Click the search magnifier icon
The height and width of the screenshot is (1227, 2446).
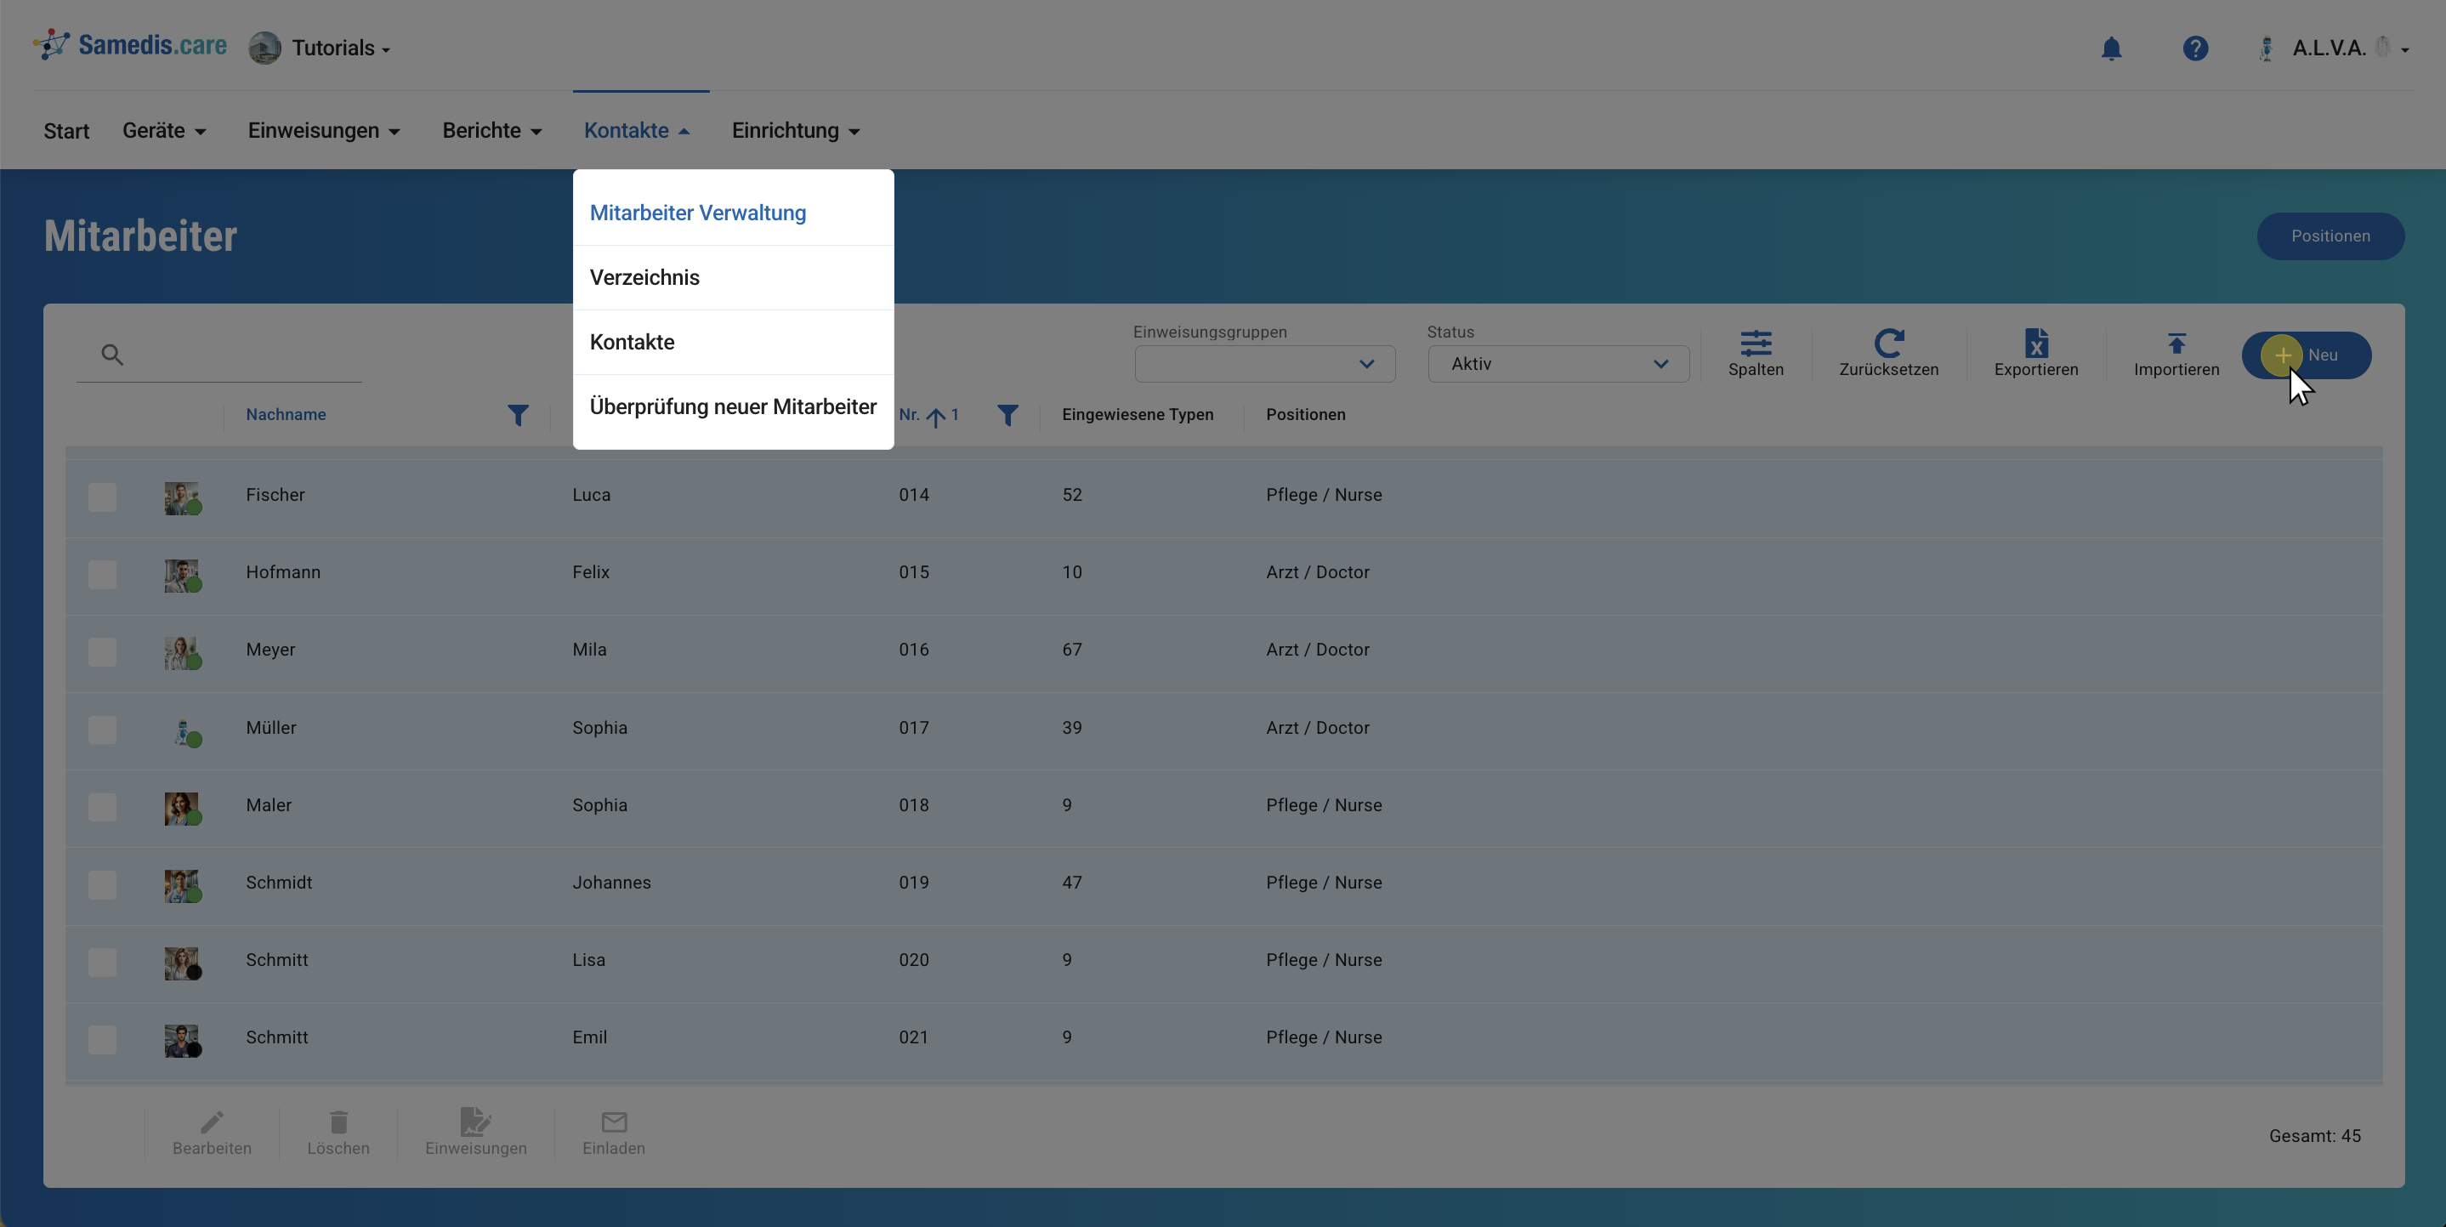(112, 355)
